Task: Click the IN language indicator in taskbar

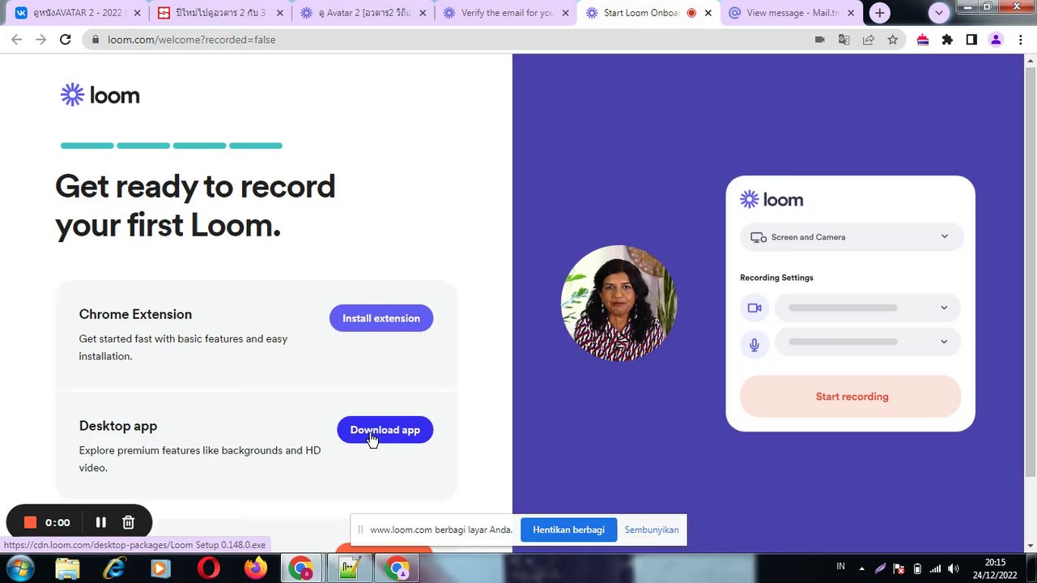Action: coord(840,566)
